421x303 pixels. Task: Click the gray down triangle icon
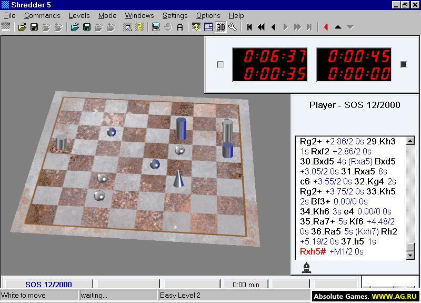pos(350,27)
